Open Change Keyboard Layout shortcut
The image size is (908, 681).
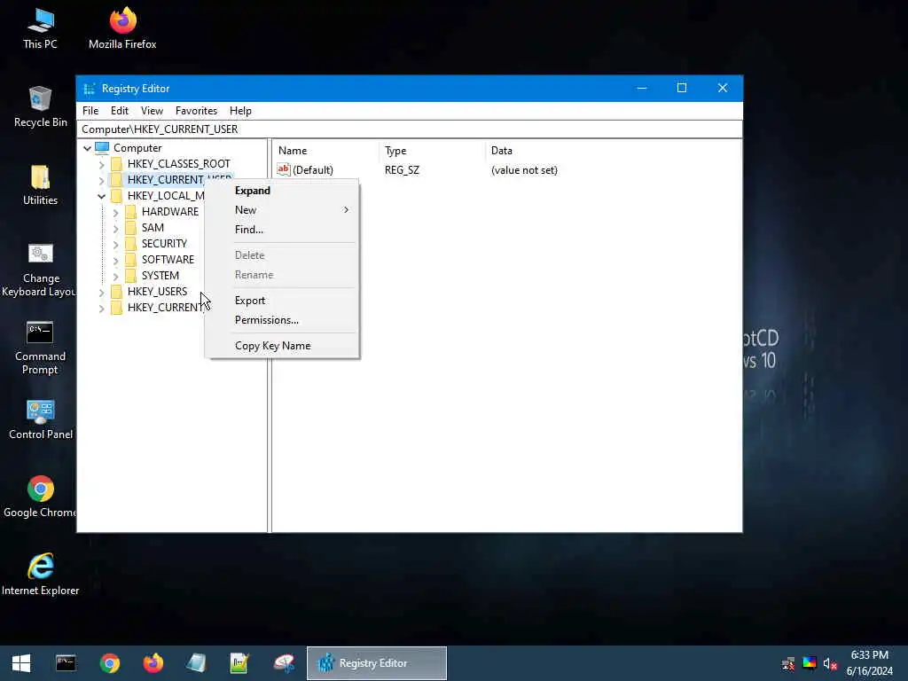coord(40,270)
